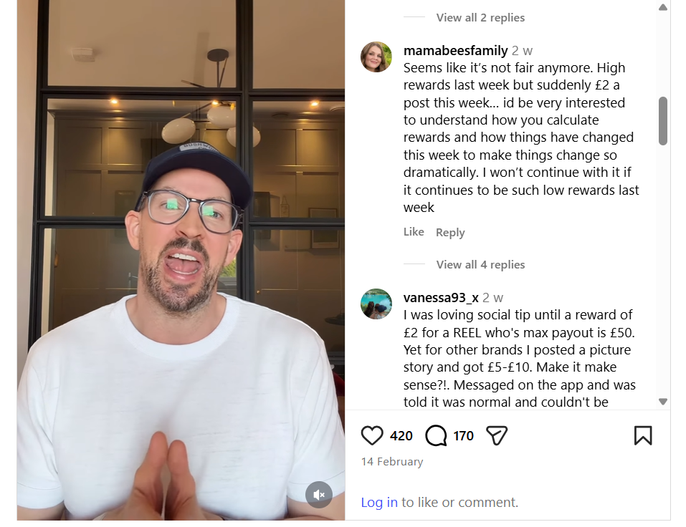Expand View all 4 replies
The image size is (686, 527).
click(x=480, y=264)
